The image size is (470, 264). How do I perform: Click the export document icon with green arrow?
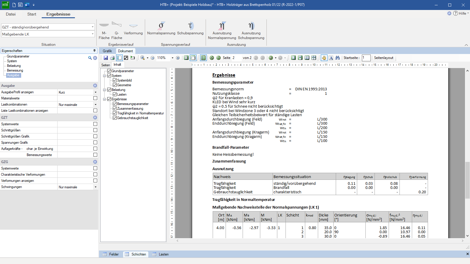pos(133,58)
